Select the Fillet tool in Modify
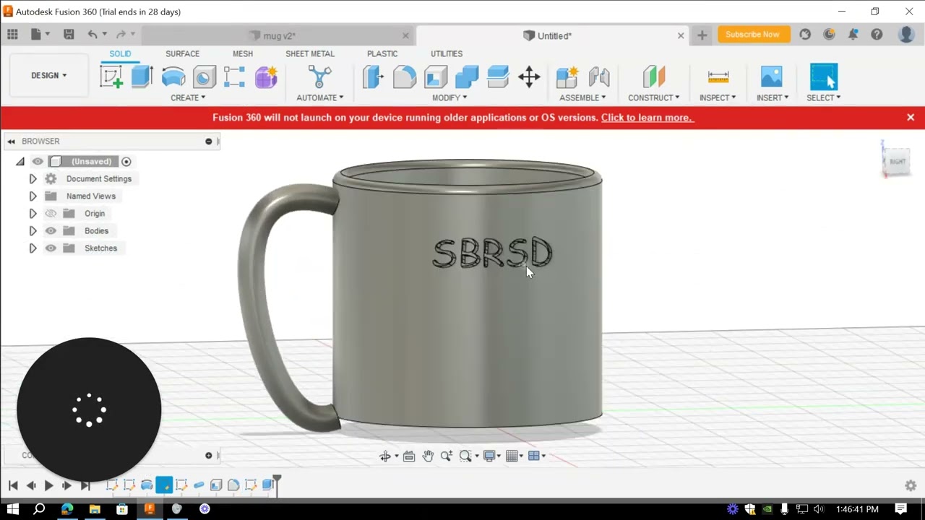 (x=405, y=77)
